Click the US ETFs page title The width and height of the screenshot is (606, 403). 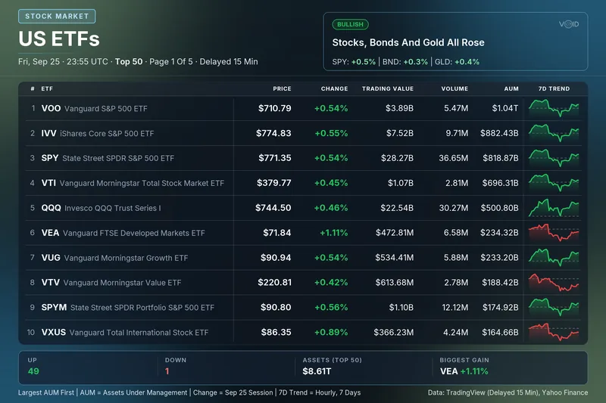pos(59,39)
